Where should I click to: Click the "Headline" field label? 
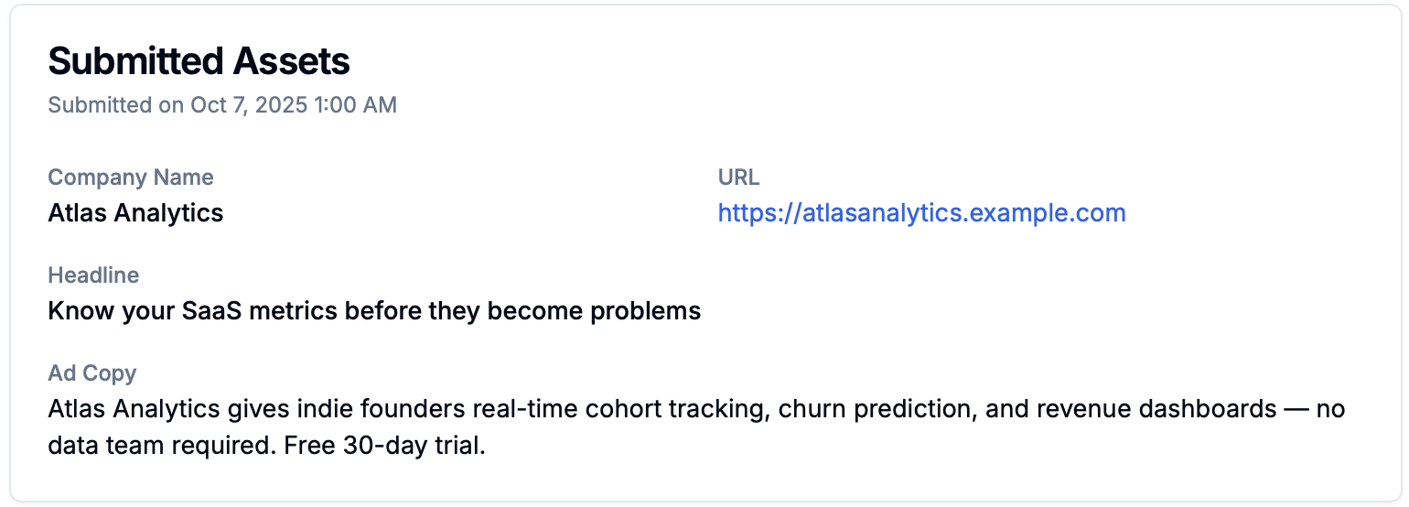pyautogui.click(x=93, y=275)
